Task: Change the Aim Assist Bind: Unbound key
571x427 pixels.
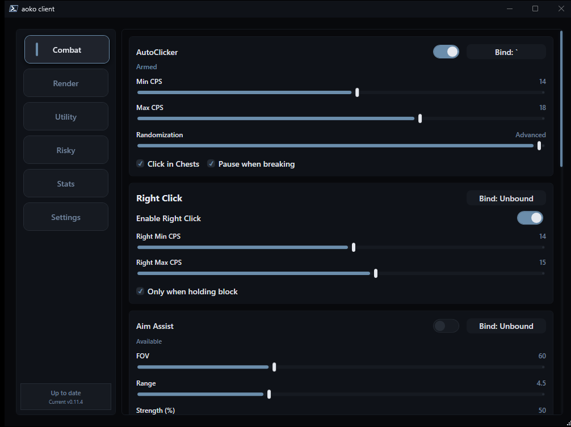Action: pos(506,326)
